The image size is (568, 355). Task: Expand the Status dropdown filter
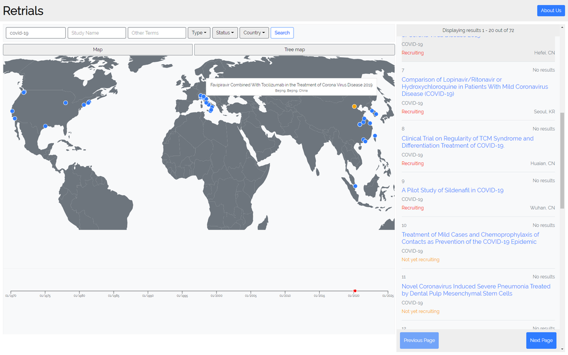(225, 33)
